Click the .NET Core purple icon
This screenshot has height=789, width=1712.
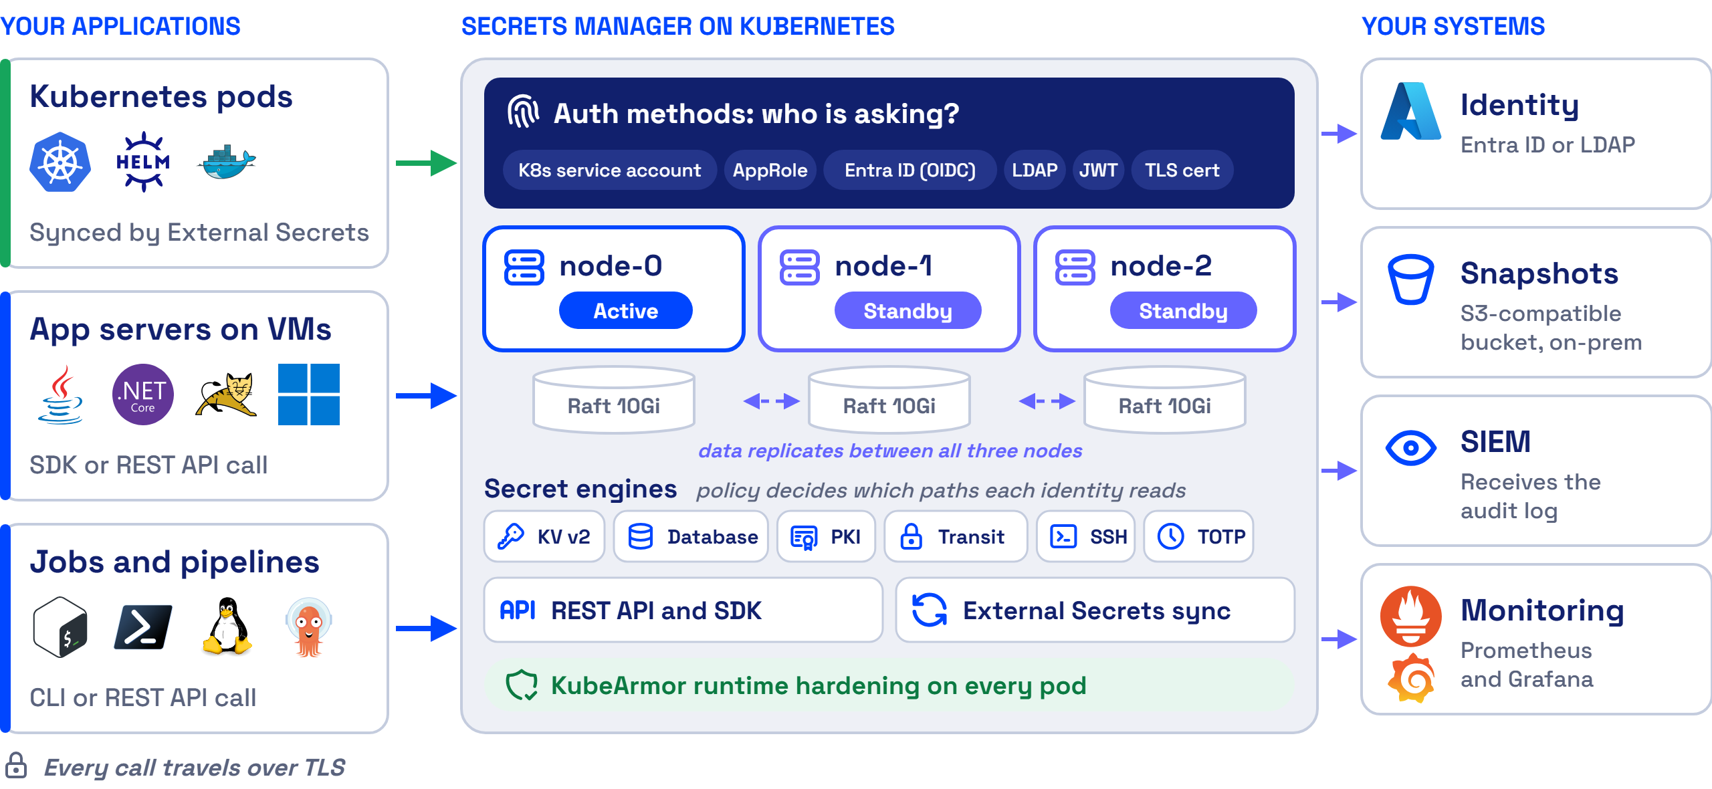(143, 394)
